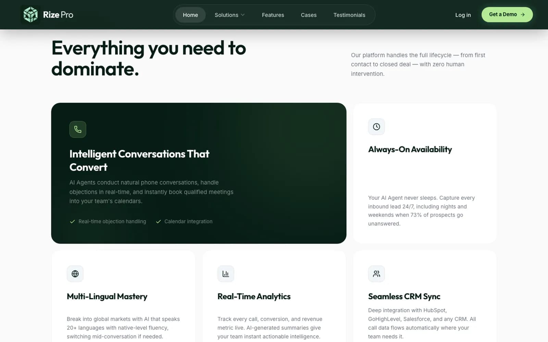Open the Testimonials nav item
548x342 pixels.
point(349,15)
